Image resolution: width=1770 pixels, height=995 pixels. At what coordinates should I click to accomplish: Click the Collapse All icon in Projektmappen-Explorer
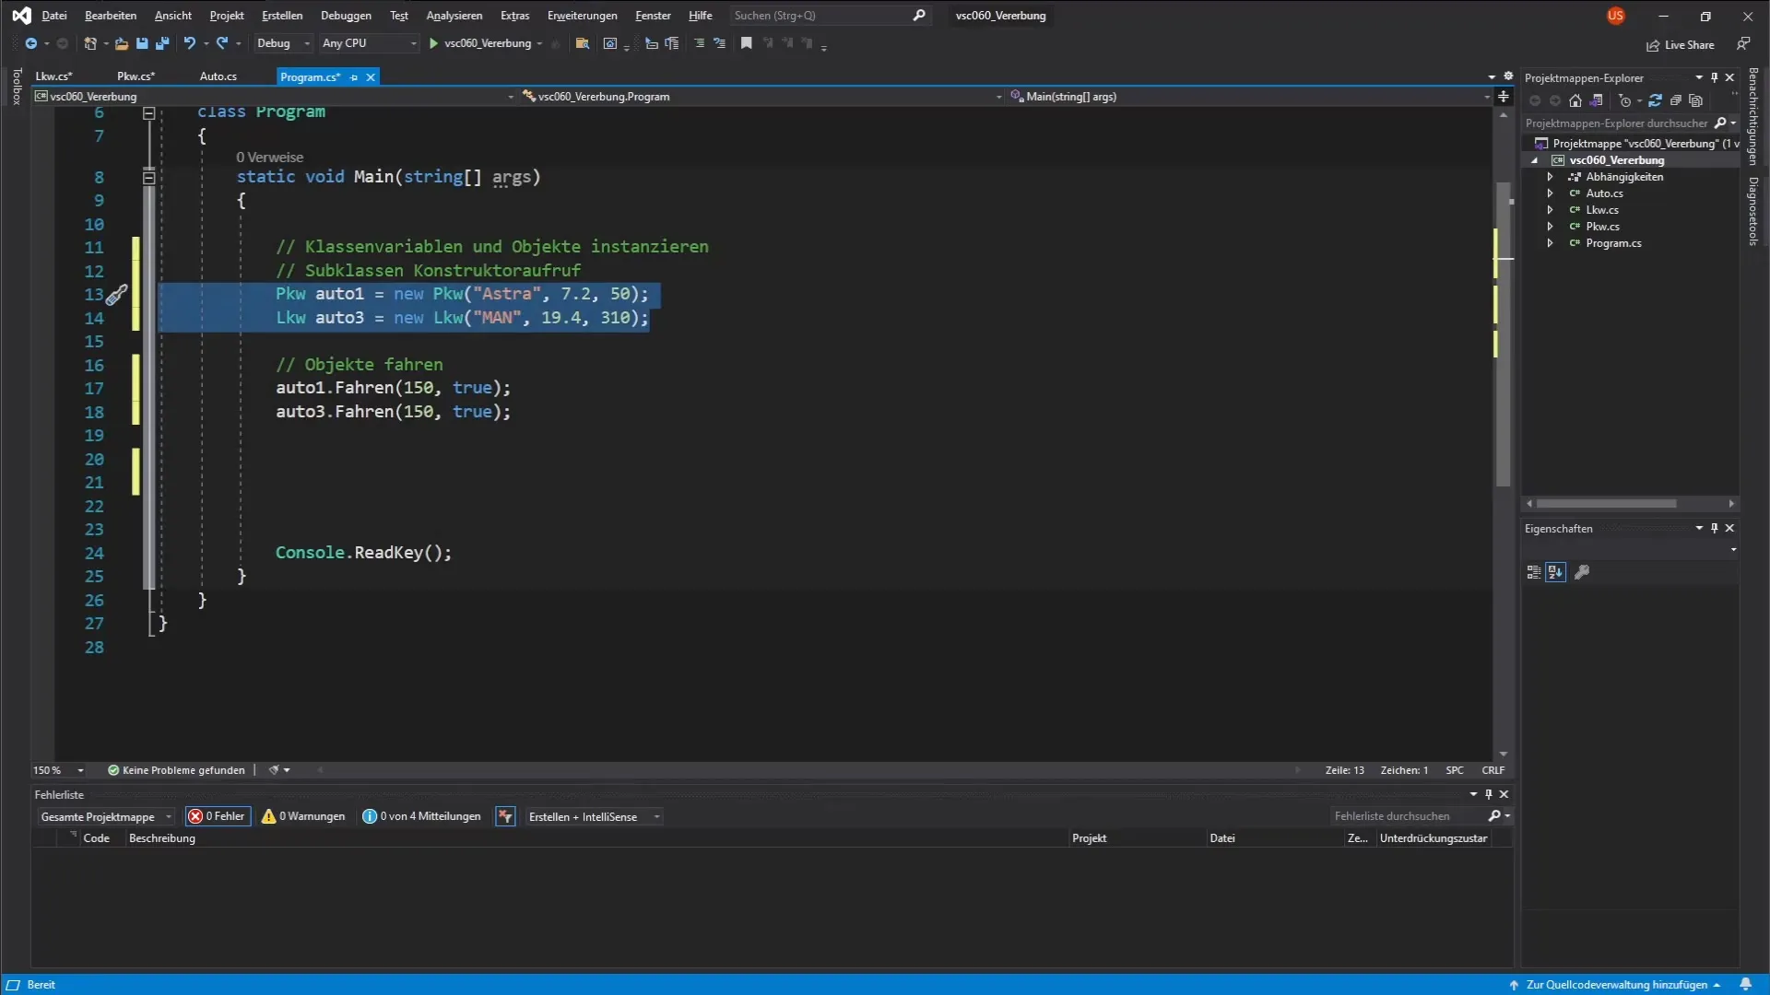pyautogui.click(x=1676, y=101)
